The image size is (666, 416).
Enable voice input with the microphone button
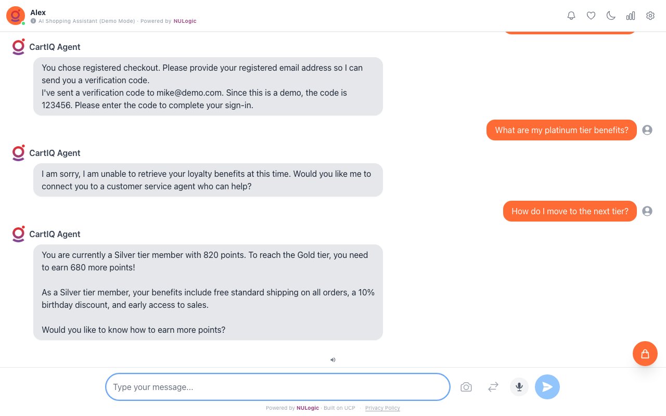click(519, 387)
